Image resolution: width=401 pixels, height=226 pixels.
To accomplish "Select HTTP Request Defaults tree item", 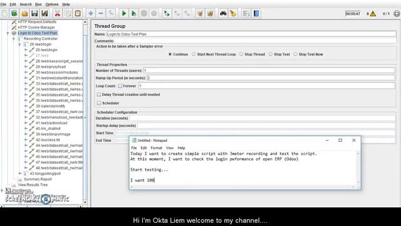I will (x=37, y=22).
